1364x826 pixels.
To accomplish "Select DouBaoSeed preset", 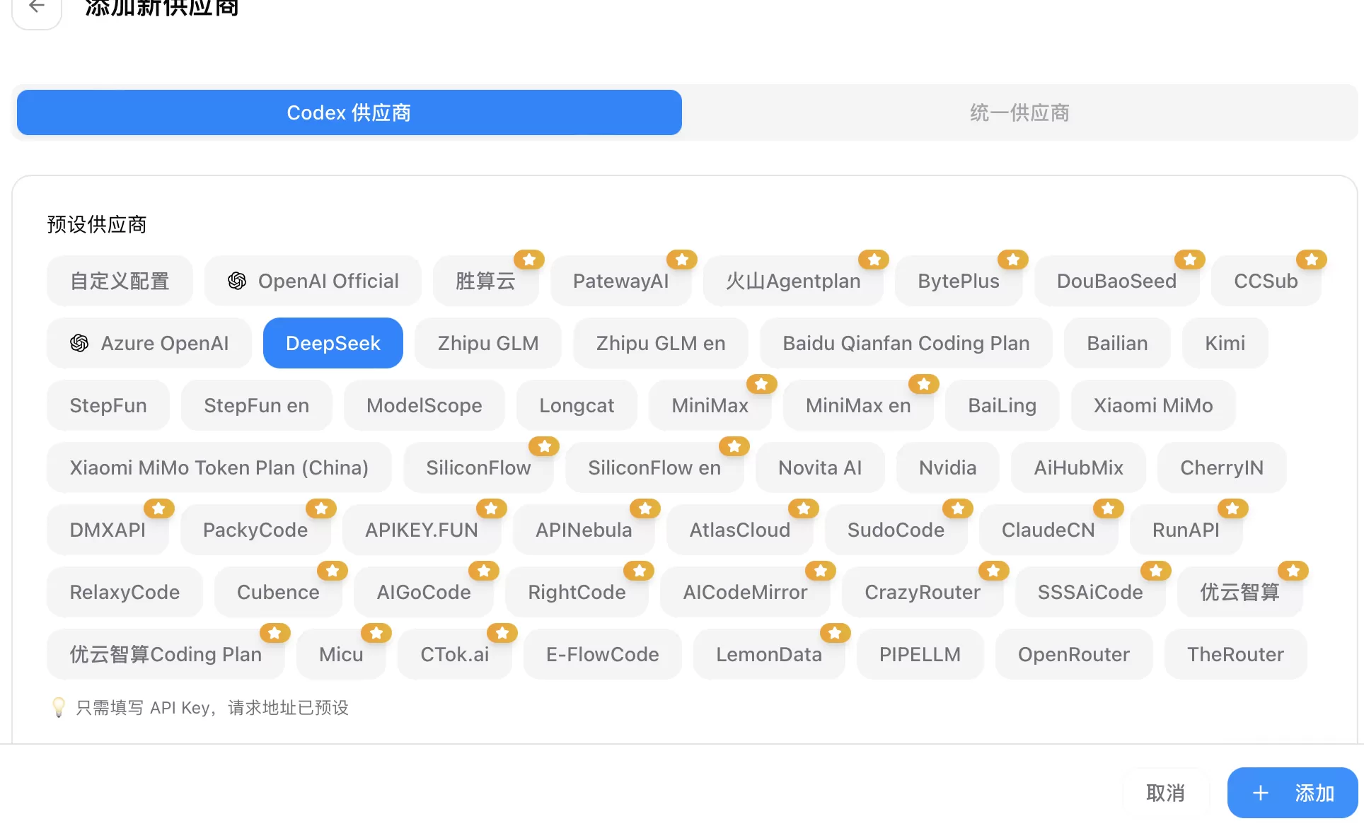I will [1116, 281].
